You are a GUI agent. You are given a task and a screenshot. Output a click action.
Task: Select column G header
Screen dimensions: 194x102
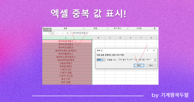point(151,38)
